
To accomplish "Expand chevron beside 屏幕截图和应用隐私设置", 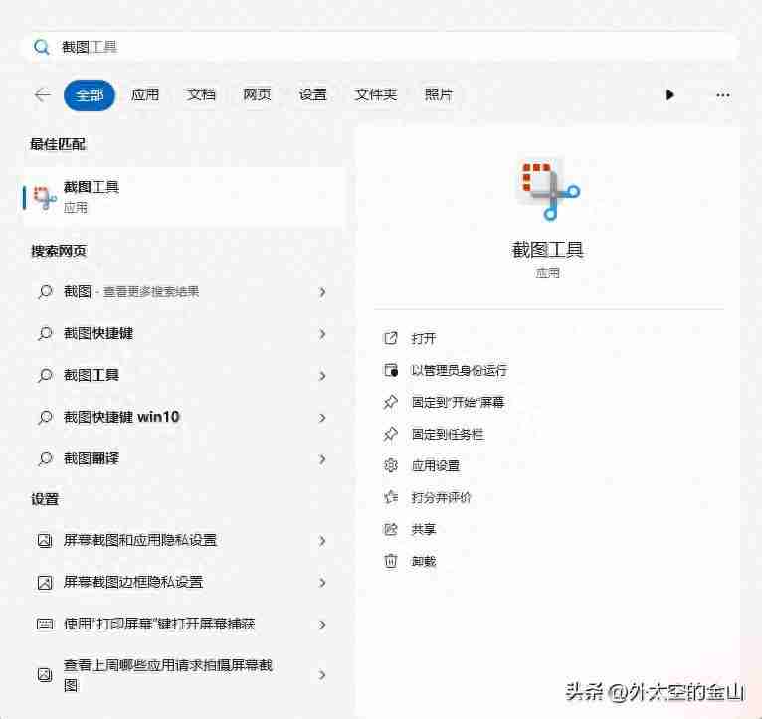I will 322,541.
